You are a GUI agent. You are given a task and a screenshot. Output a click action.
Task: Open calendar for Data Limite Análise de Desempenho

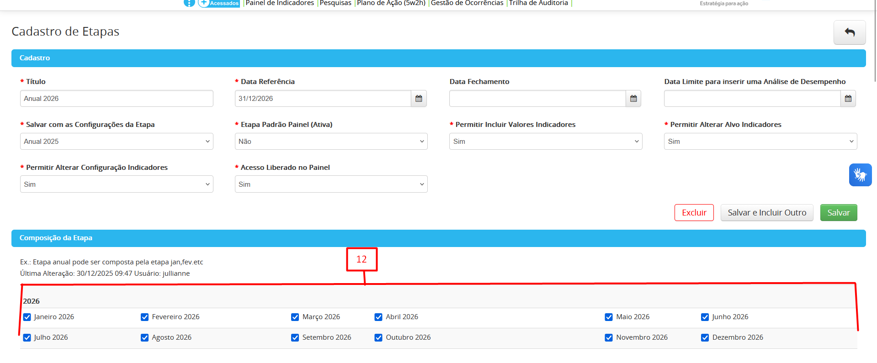pos(848,99)
